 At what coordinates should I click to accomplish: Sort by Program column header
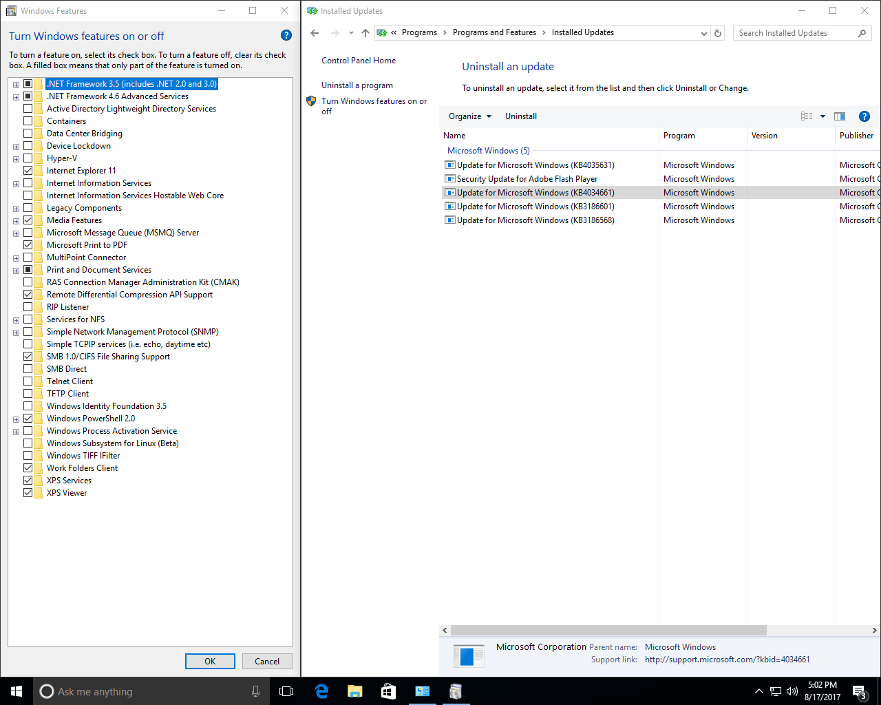(703, 136)
